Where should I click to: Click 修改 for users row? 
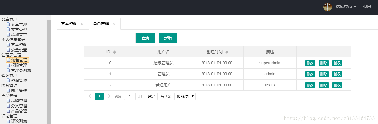[310, 85]
